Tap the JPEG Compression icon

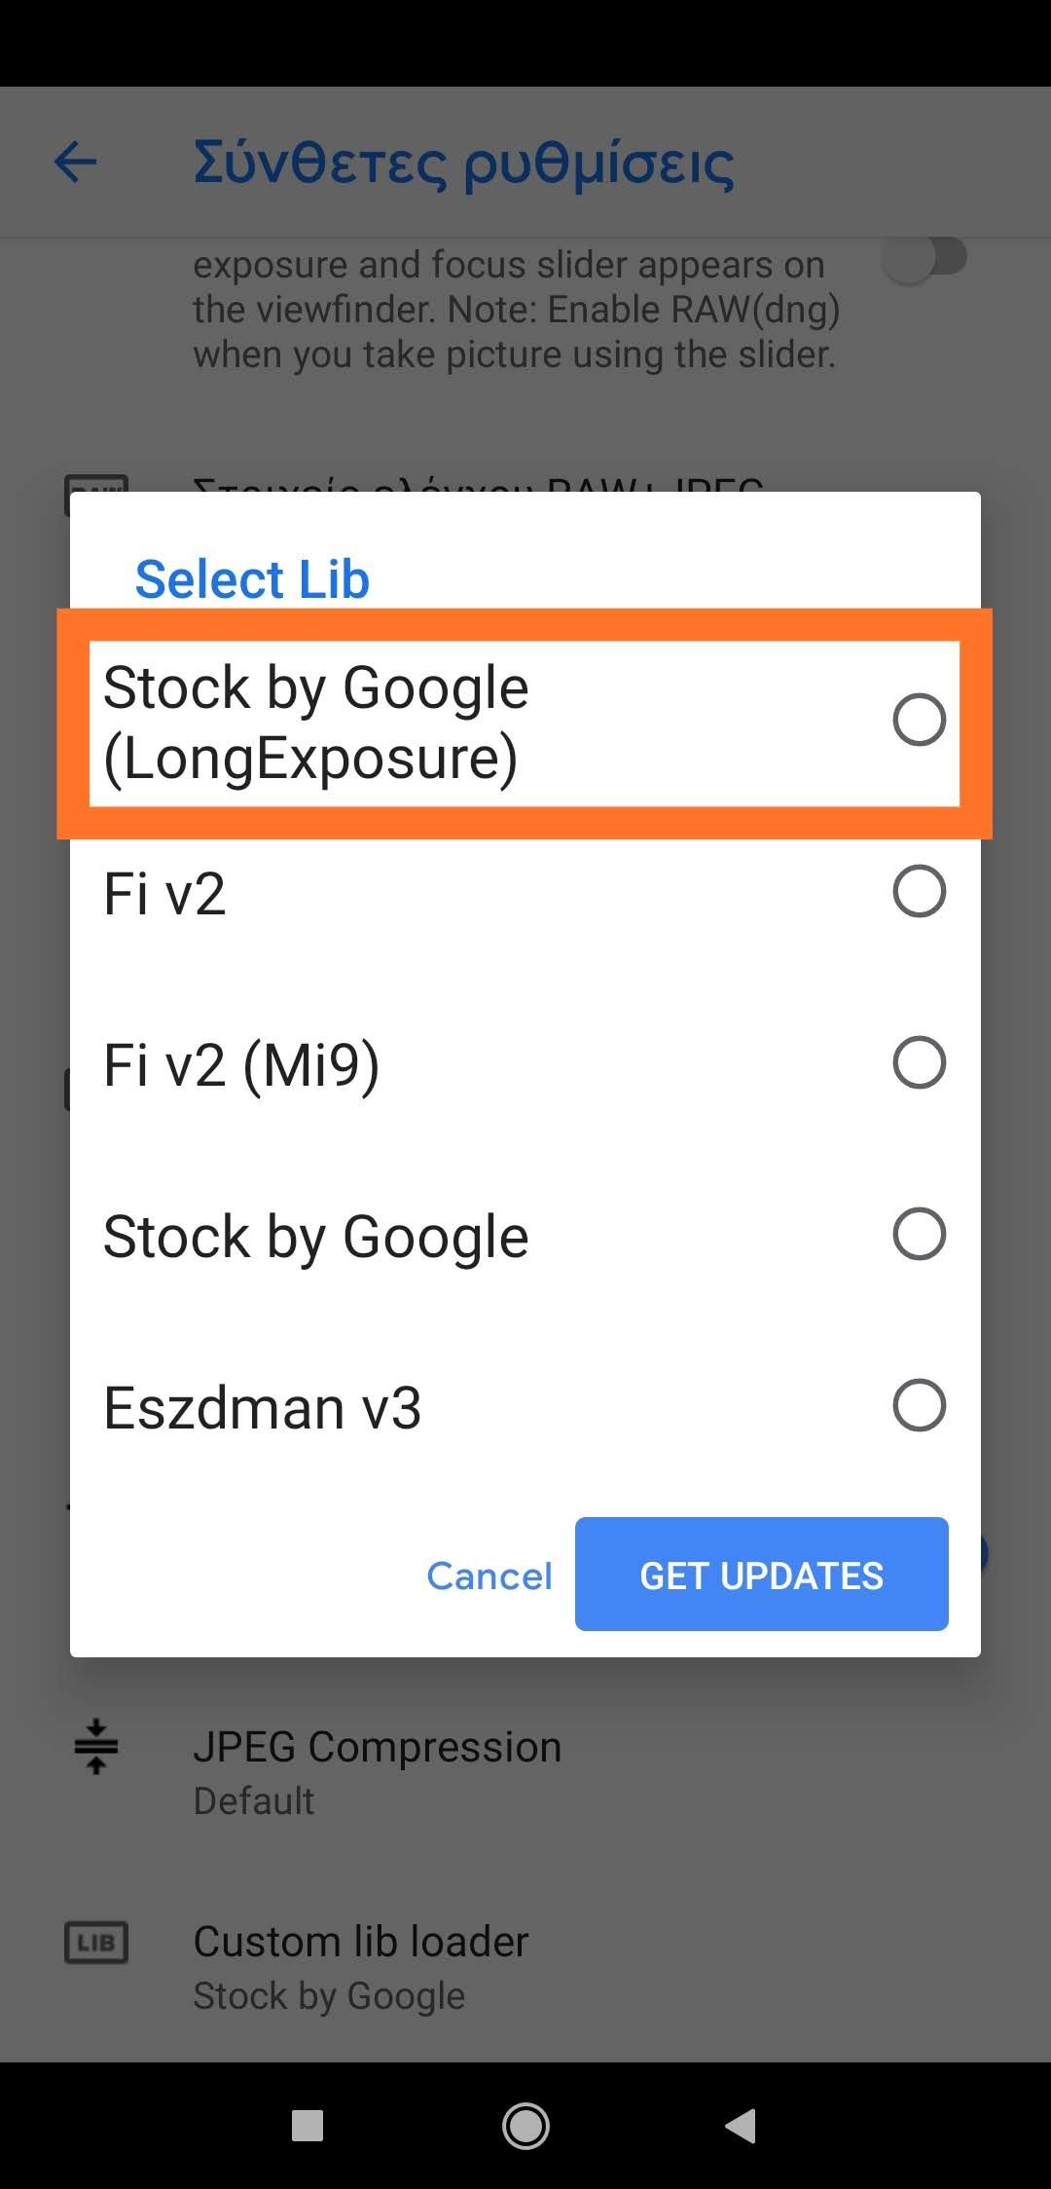click(95, 1747)
